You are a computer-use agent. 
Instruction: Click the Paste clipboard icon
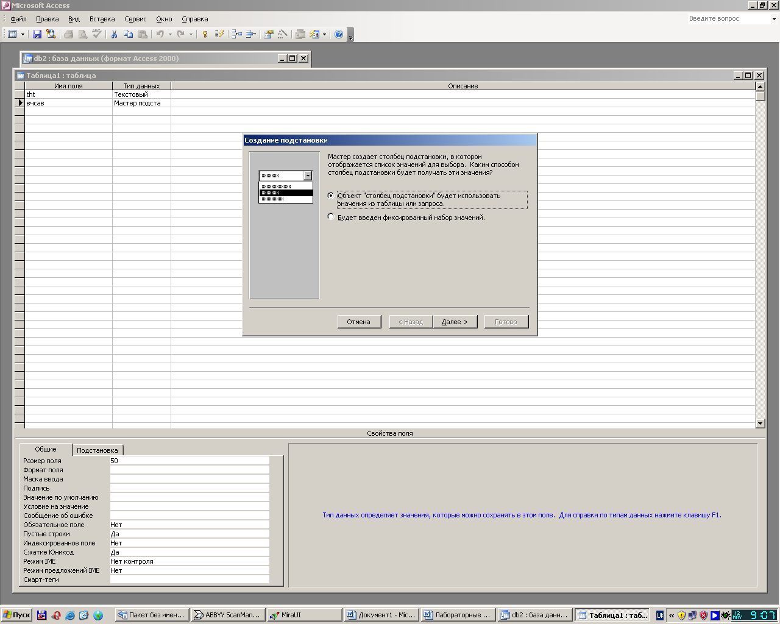click(x=142, y=34)
